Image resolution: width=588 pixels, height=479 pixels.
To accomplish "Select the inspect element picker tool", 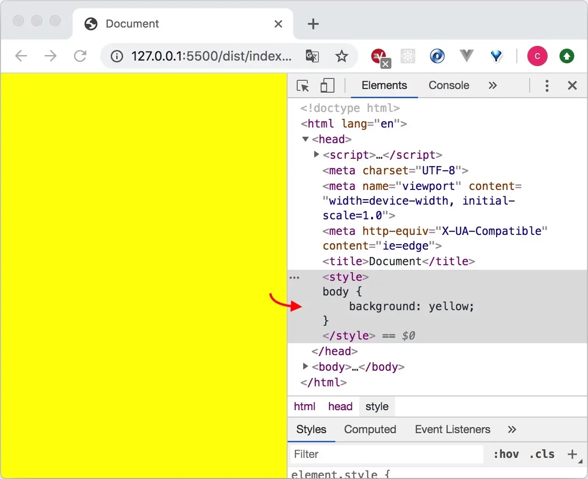I will [302, 85].
